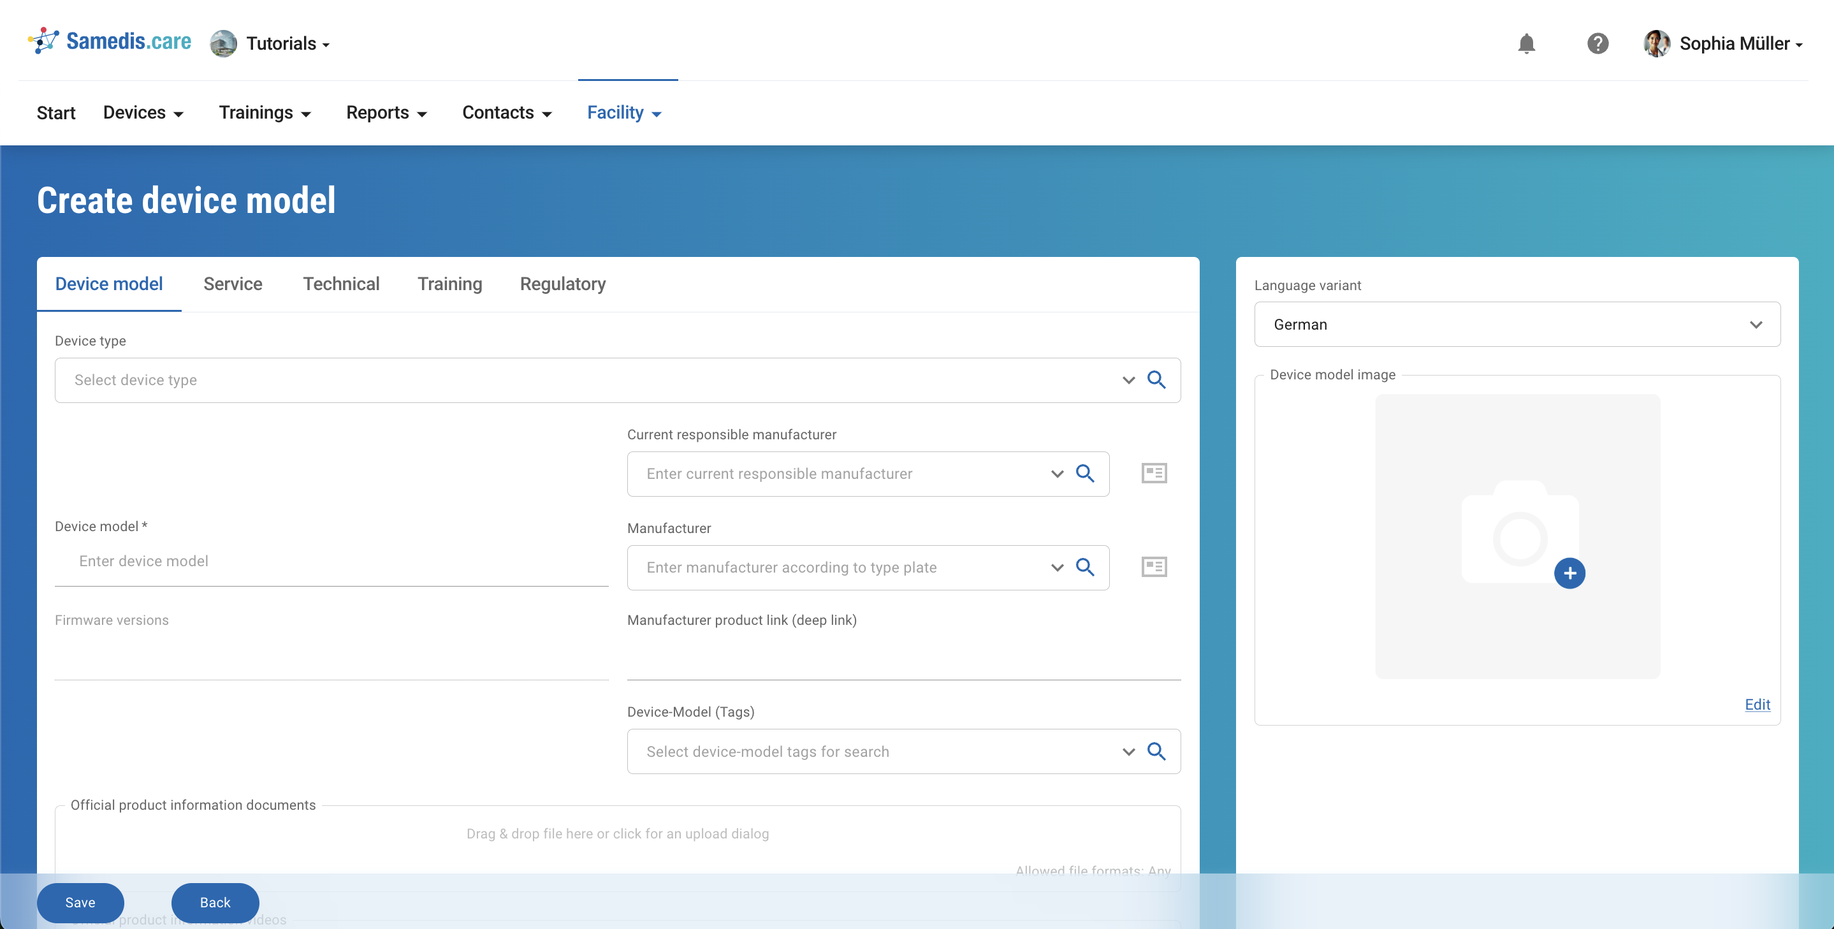The image size is (1834, 929).
Task: Click the device type search magnifier icon
Action: (x=1156, y=380)
